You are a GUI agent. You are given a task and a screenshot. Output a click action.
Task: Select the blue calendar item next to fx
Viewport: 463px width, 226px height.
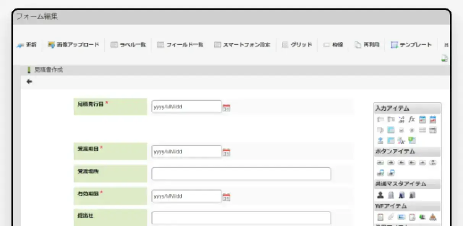pos(422,119)
